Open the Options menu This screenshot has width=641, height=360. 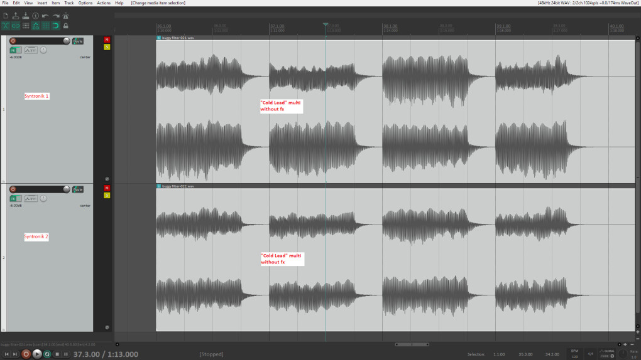(x=85, y=3)
